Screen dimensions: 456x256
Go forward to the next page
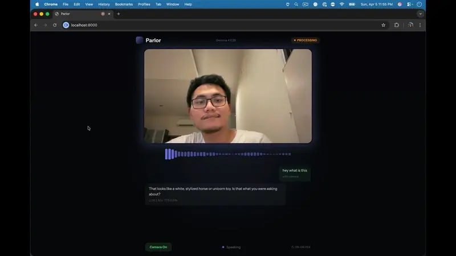pos(46,25)
